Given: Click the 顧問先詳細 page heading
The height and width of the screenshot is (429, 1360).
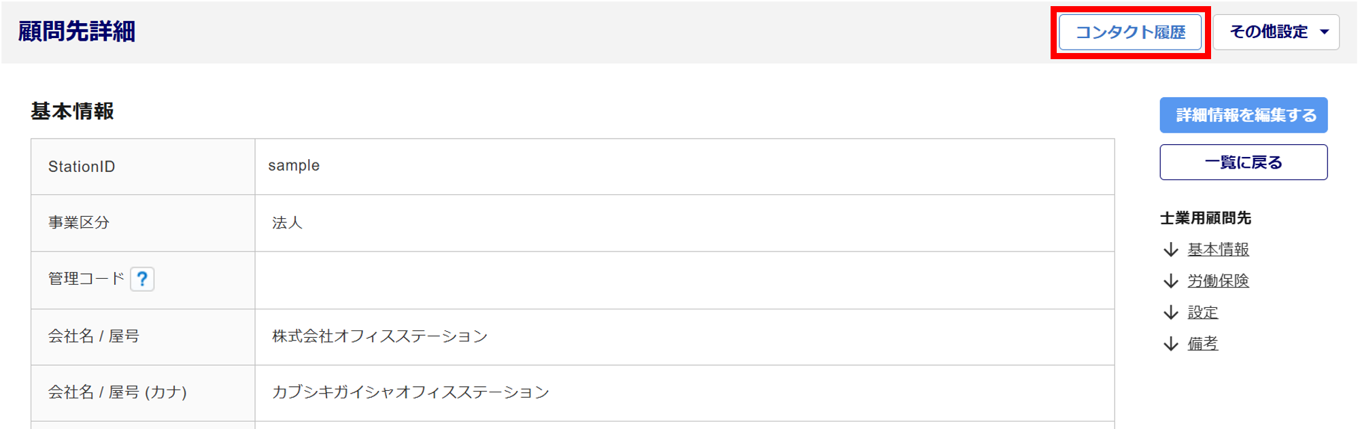Looking at the screenshot, I should pos(77,31).
